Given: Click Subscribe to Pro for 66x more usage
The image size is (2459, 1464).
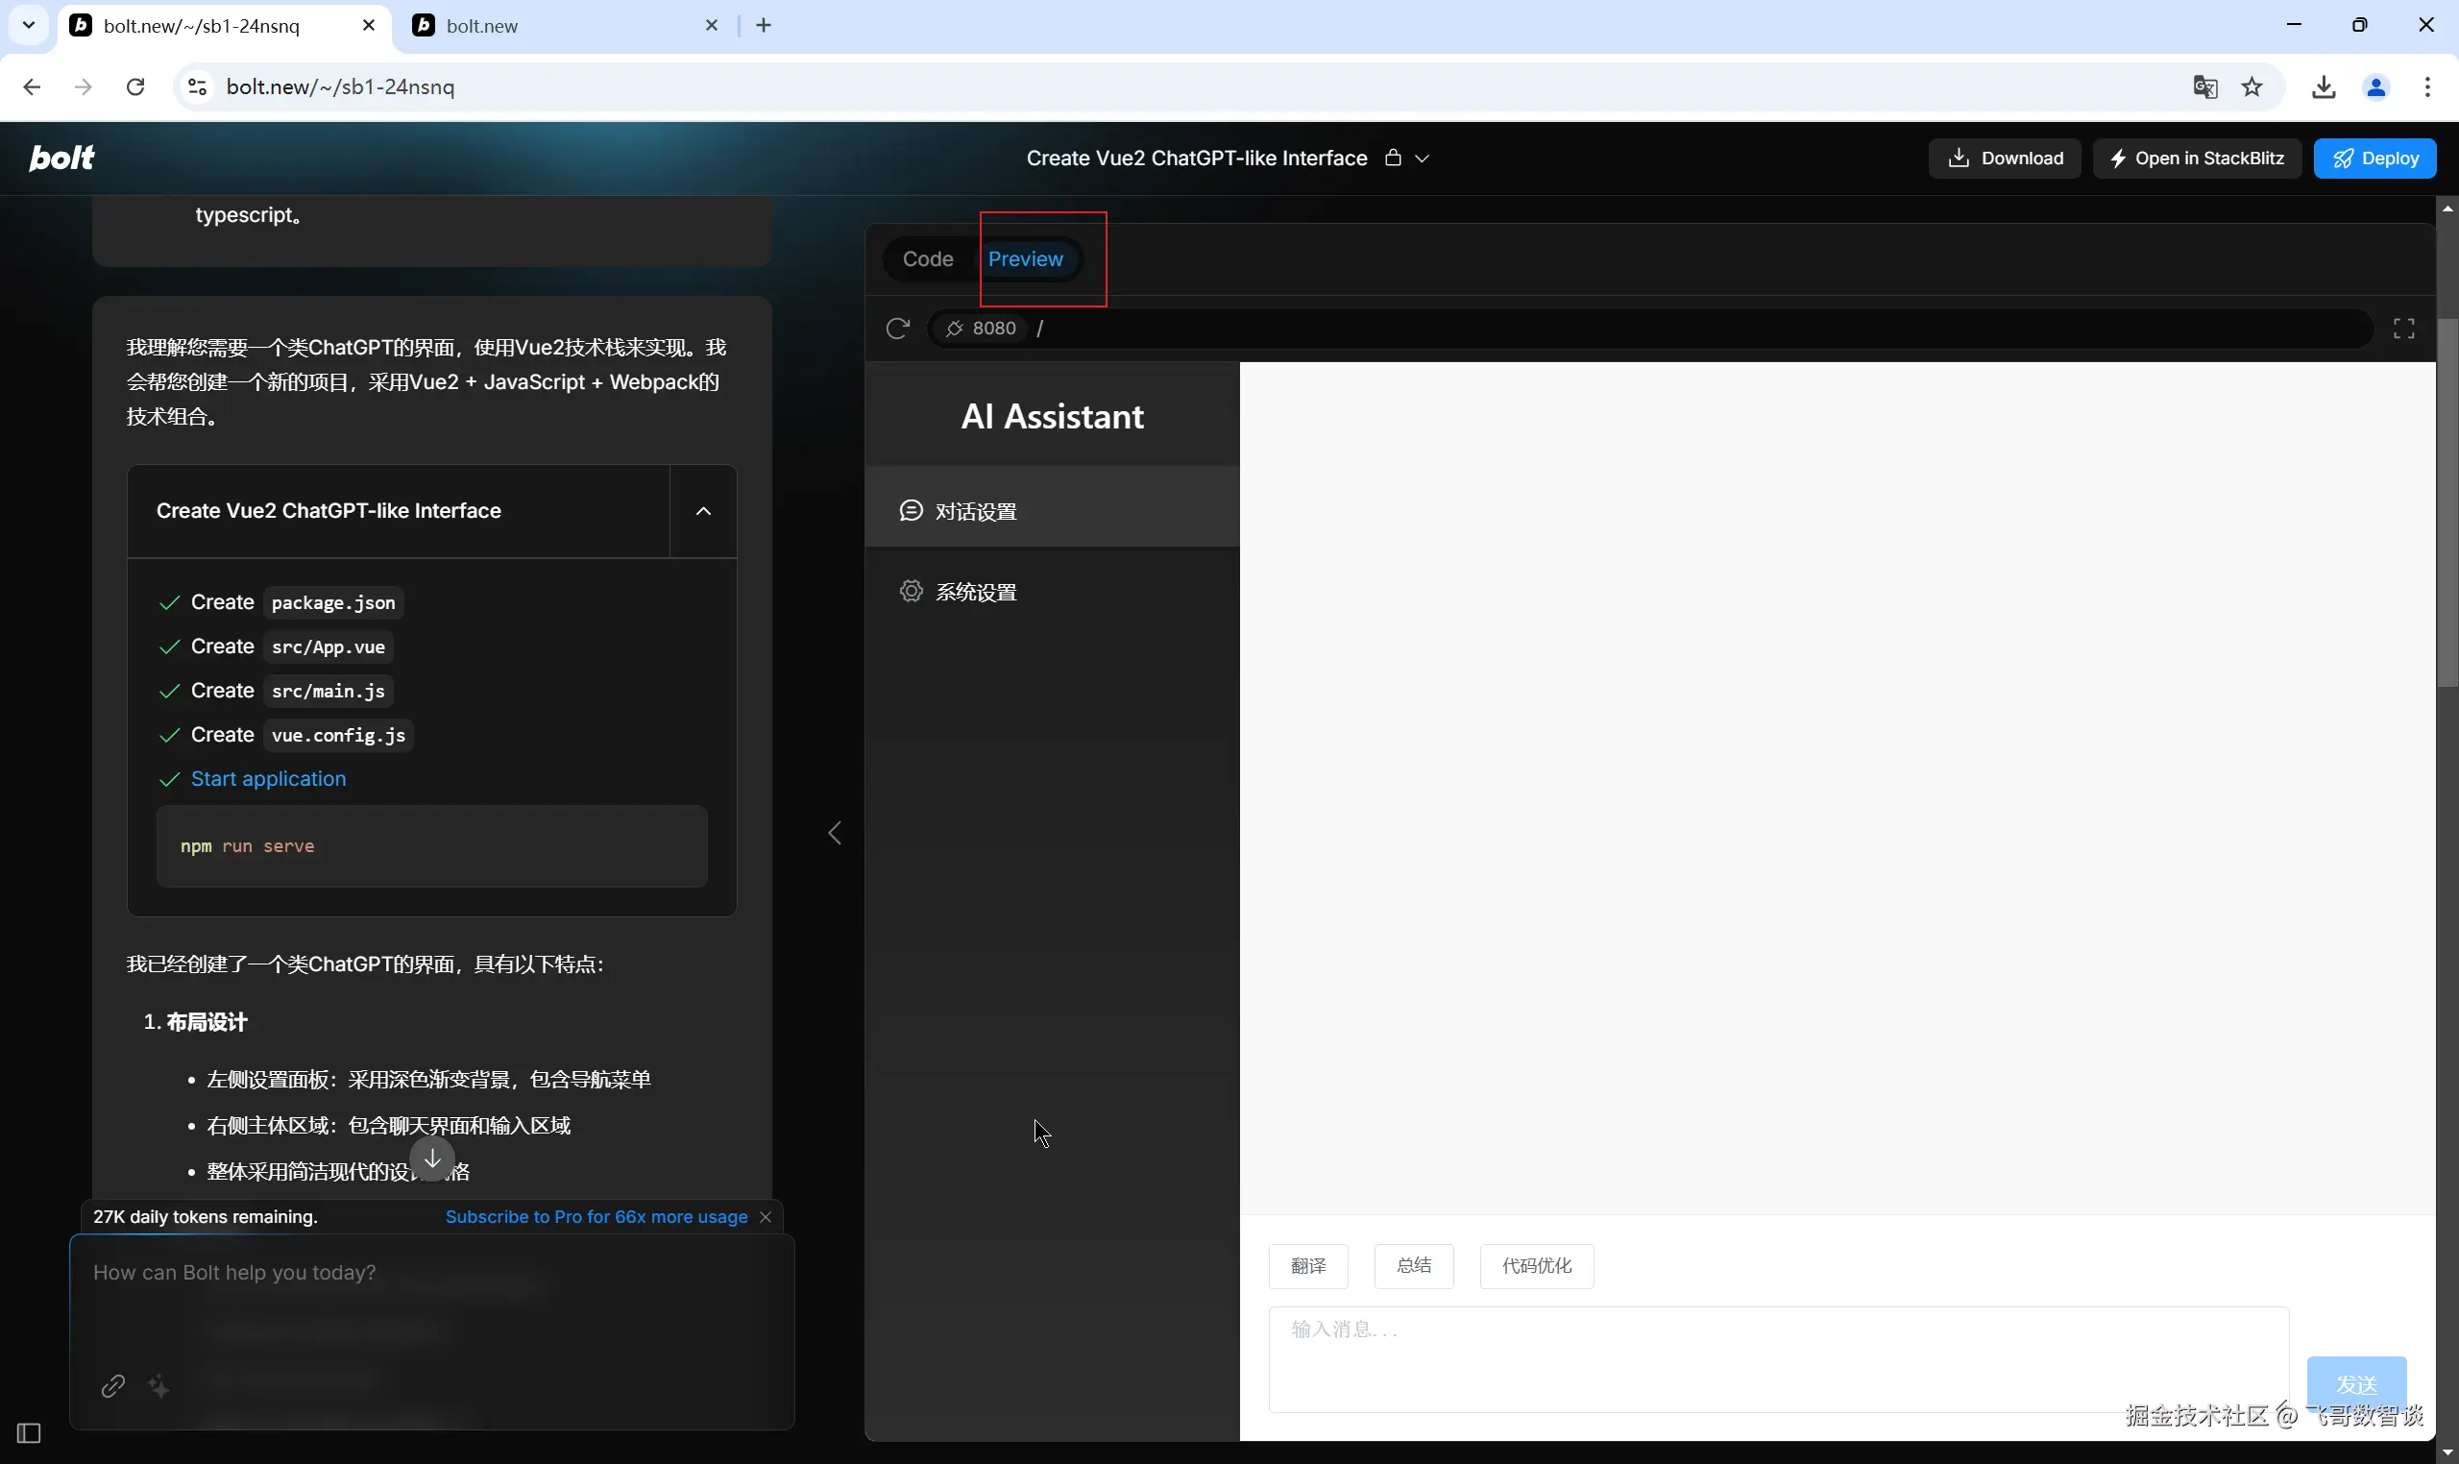Looking at the screenshot, I should pyautogui.click(x=596, y=1216).
